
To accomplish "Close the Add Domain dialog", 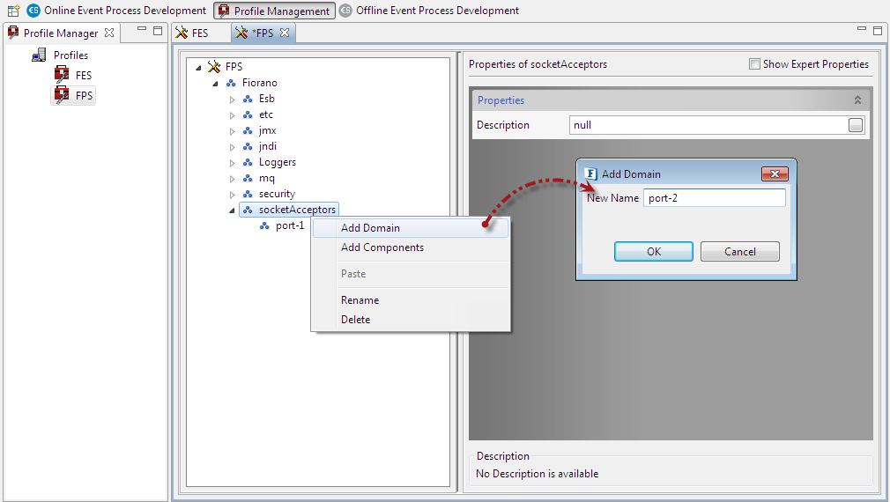I will click(x=775, y=174).
